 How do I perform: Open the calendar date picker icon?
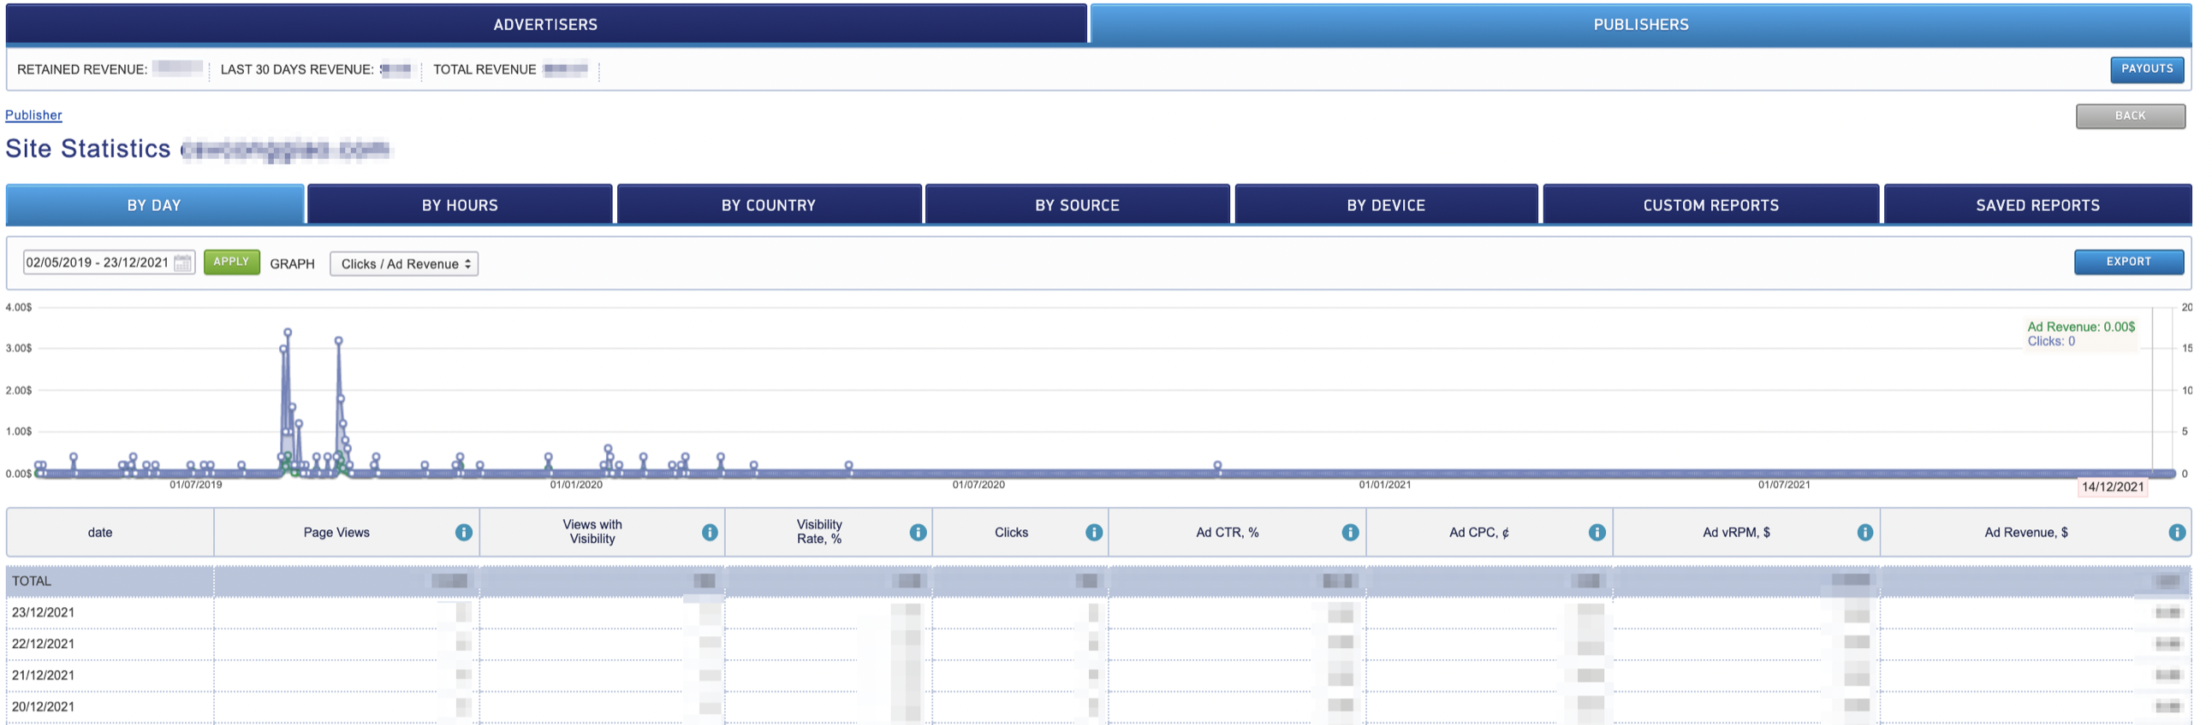point(183,263)
